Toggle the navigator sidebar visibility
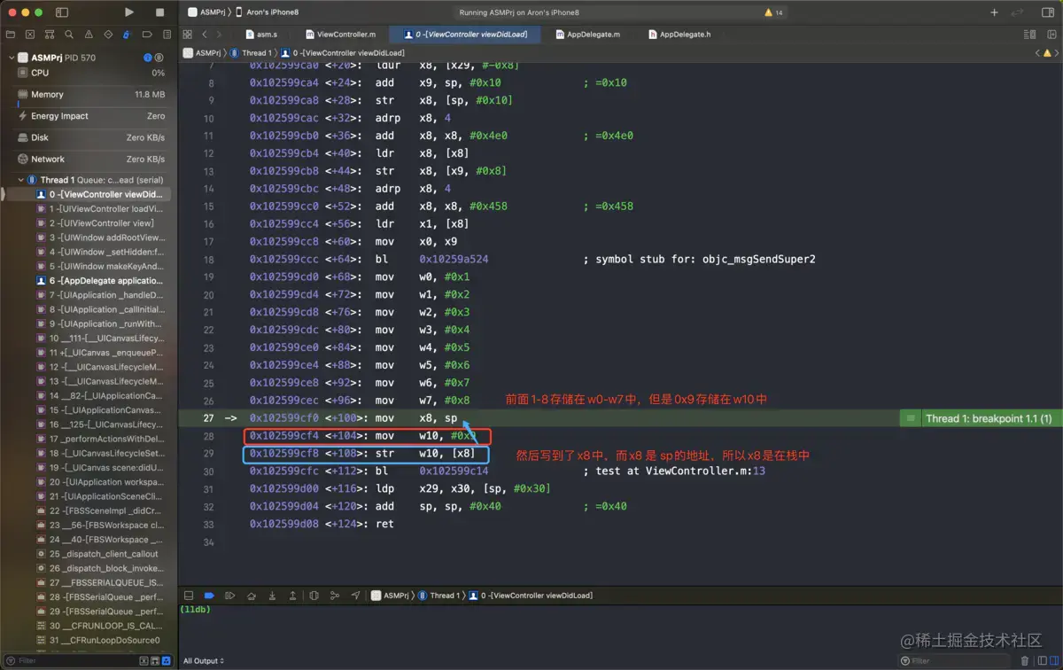This screenshot has width=1063, height=670. (62, 12)
